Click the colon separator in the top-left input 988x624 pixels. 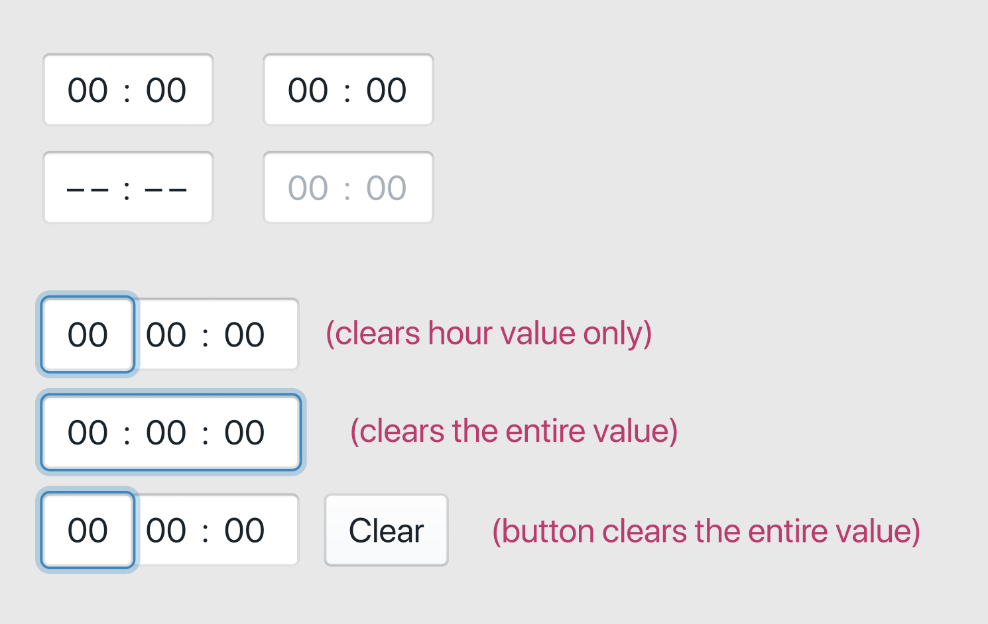tap(129, 89)
